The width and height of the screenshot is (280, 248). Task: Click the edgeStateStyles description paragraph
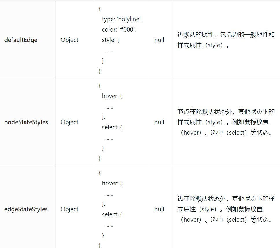[x=225, y=209]
